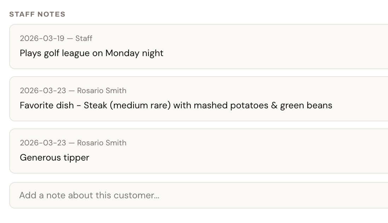Viewport: 388px width, 223px height.
Task: Click the header row of the second note
Action: 73,90
